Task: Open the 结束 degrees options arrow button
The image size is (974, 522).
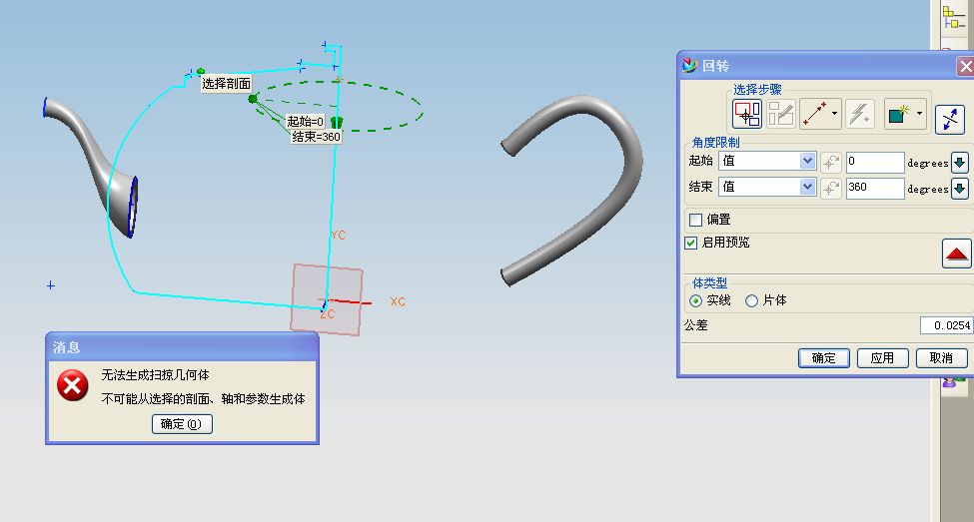Action: click(960, 189)
